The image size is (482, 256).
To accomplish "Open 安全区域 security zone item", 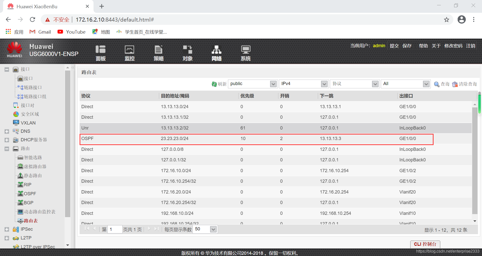I will point(30,114).
